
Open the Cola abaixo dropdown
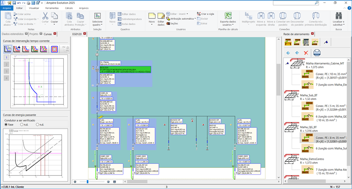8,23
